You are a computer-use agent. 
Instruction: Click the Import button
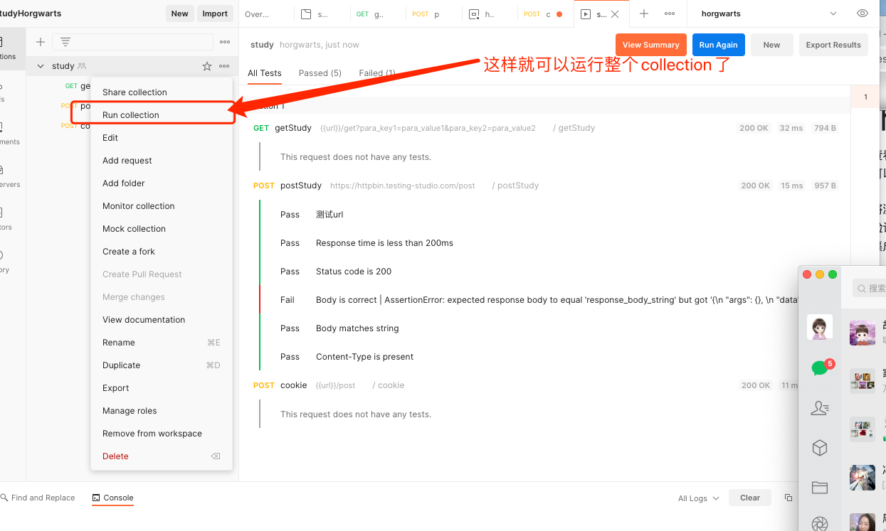215,13
